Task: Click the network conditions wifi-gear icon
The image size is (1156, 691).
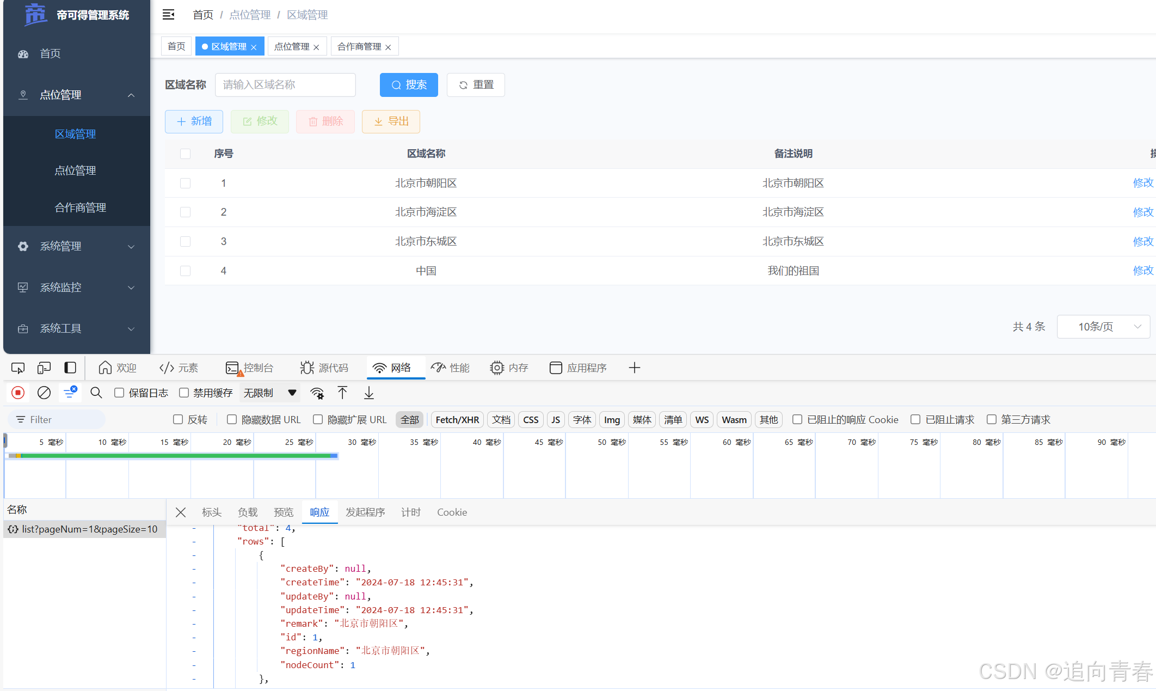Action: (317, 393)
